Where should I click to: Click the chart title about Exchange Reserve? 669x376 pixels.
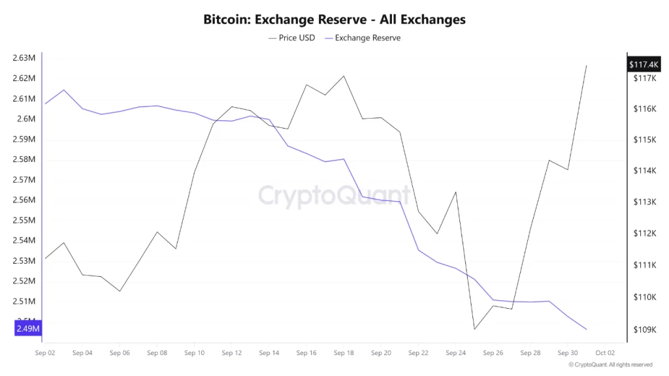tap(334, 19)
